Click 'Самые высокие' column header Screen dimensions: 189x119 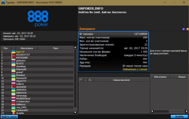[x=121, y=80]
